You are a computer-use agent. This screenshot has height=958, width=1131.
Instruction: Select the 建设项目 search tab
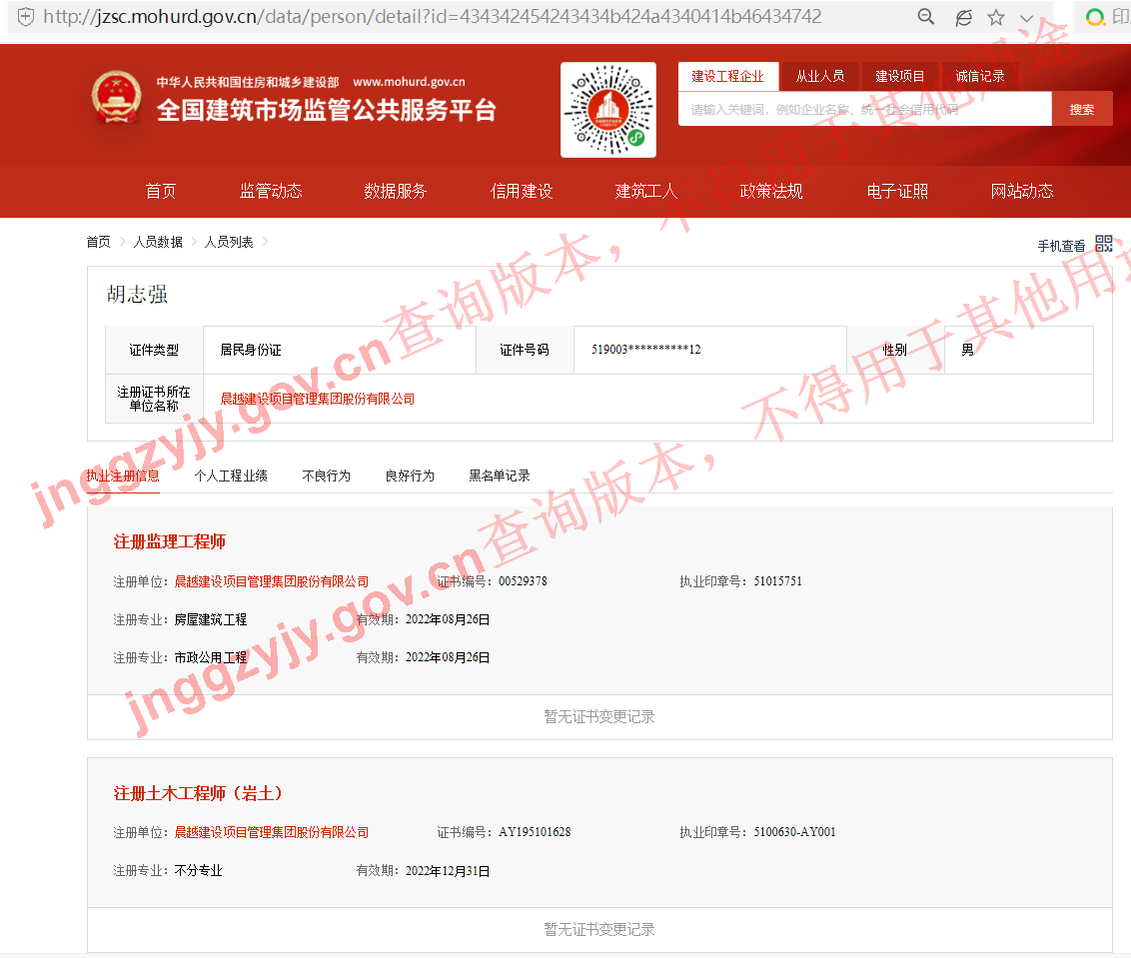tap(900, 76)
